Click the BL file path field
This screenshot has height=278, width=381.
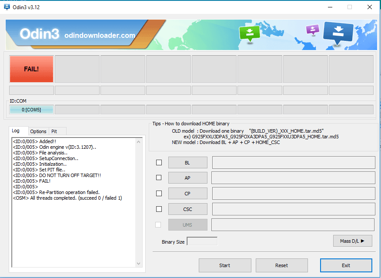(294, 162)
